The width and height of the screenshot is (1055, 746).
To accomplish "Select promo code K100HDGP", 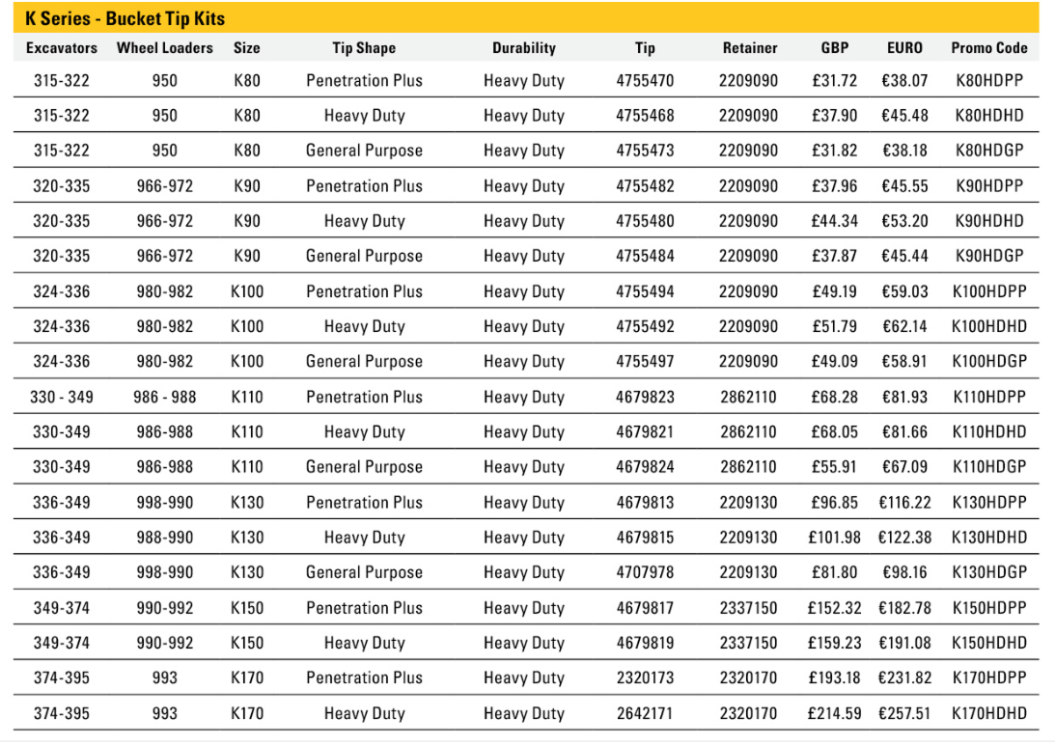I will (989, 362).
